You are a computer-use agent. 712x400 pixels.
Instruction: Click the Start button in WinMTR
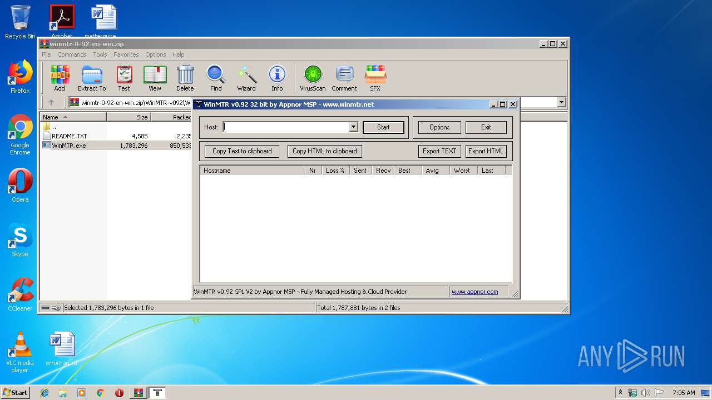pos(383,127)
